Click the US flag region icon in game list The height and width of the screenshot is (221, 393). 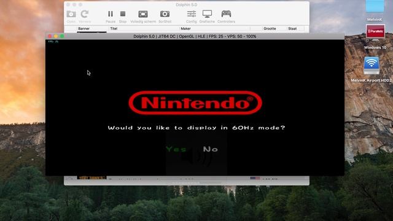pos(255,178)
